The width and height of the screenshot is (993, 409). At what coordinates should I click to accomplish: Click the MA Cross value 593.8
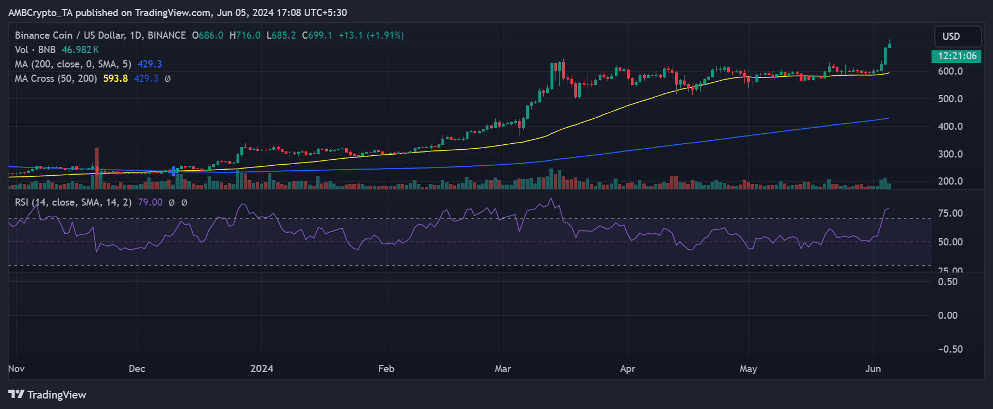point(115,78)
